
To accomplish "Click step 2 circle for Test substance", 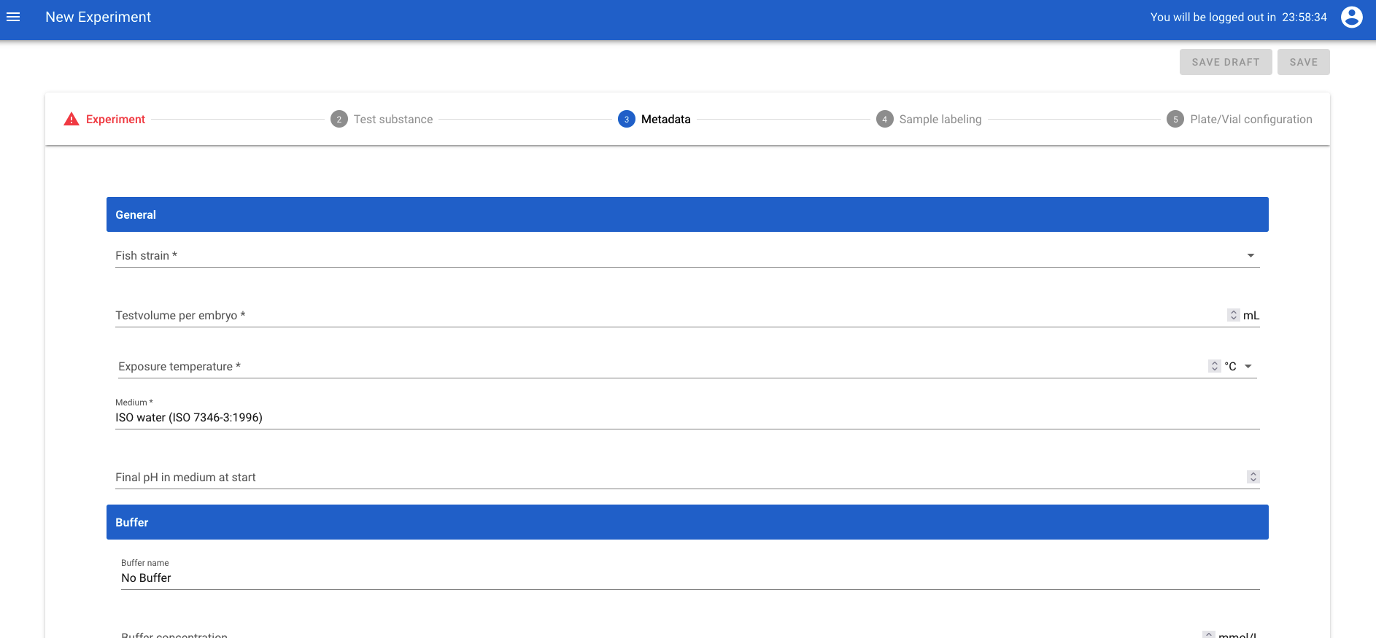I will click(x=339, y=119).
